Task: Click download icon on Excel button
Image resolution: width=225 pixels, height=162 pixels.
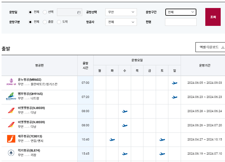Action: 223,47
